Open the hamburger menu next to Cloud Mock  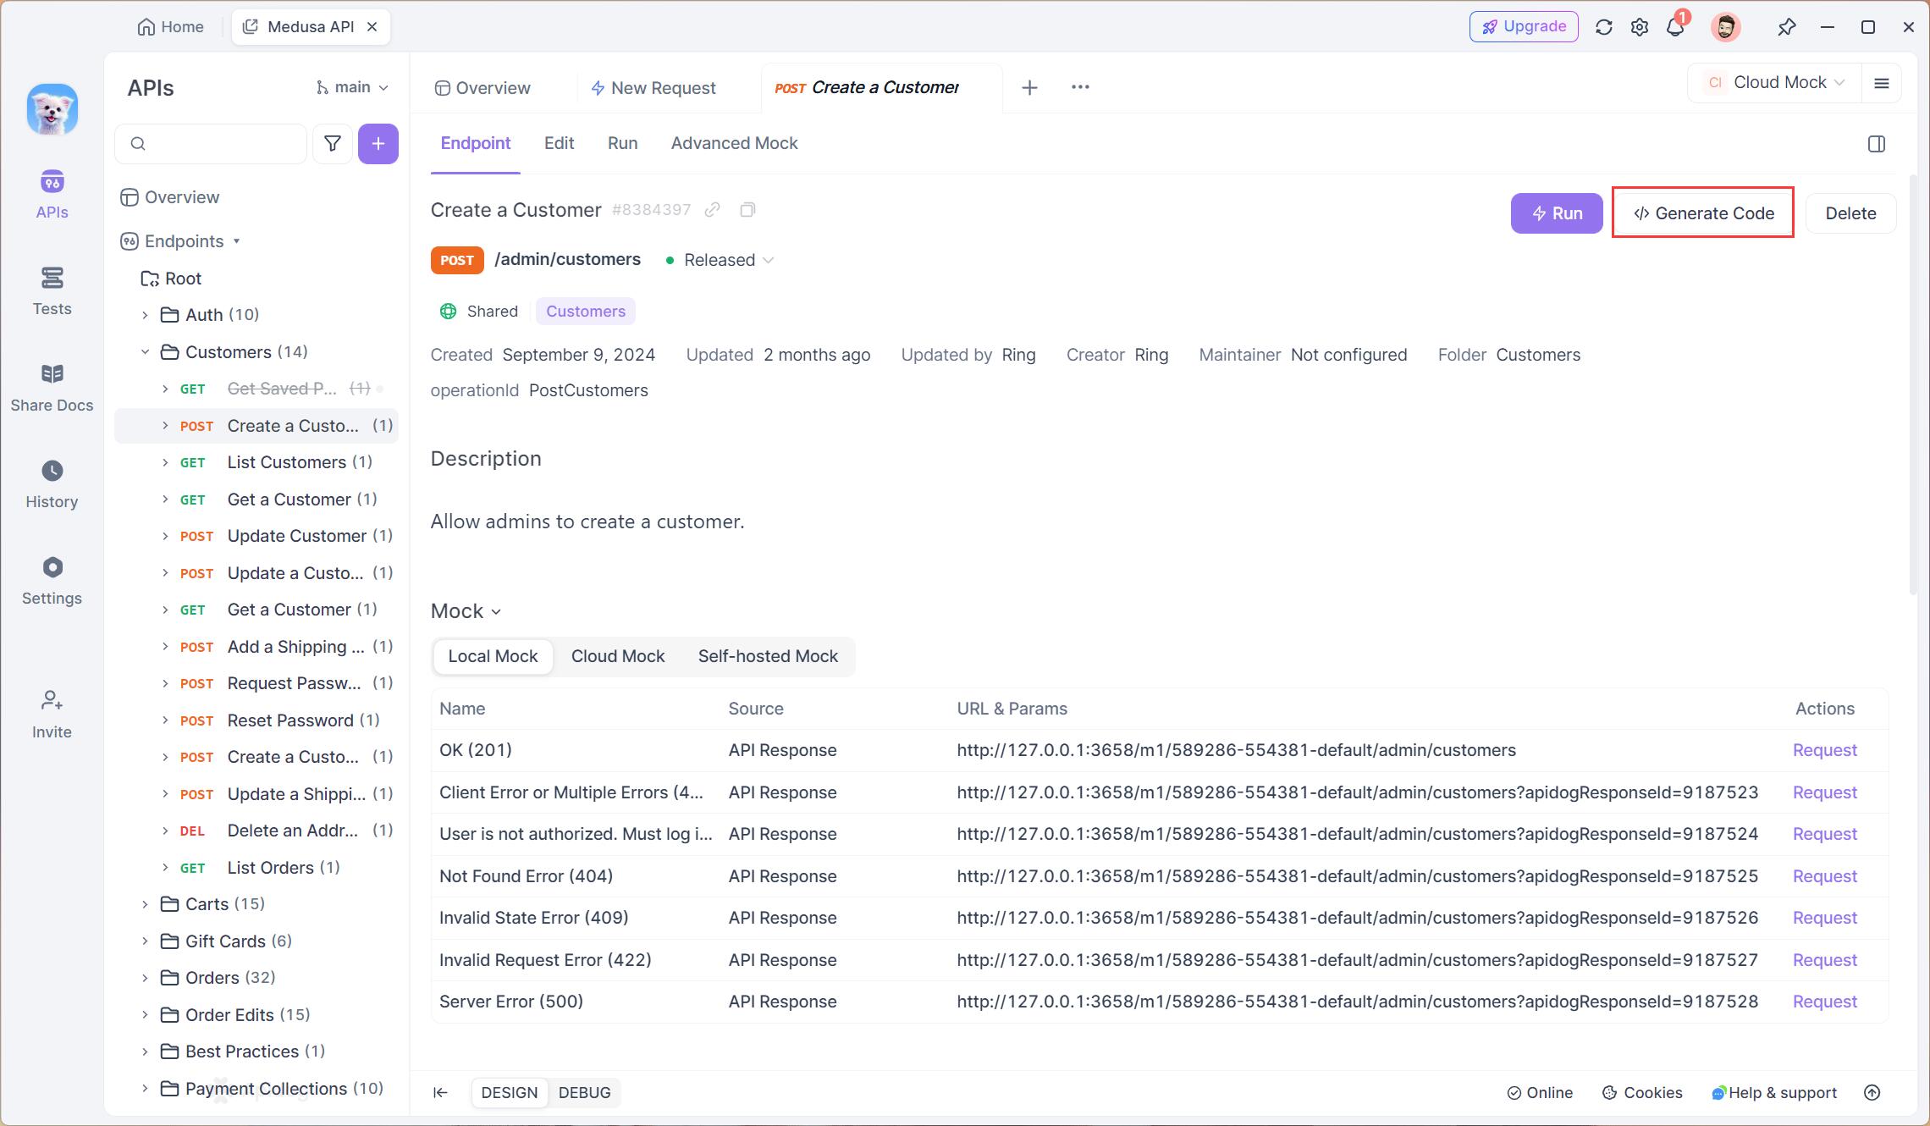(x=1882, y=83)
